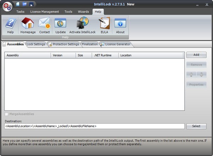Switch to the Wizards ribbon tab
Image resolution: width=213 pixels, height=156 pixels.
click(83, 12)
